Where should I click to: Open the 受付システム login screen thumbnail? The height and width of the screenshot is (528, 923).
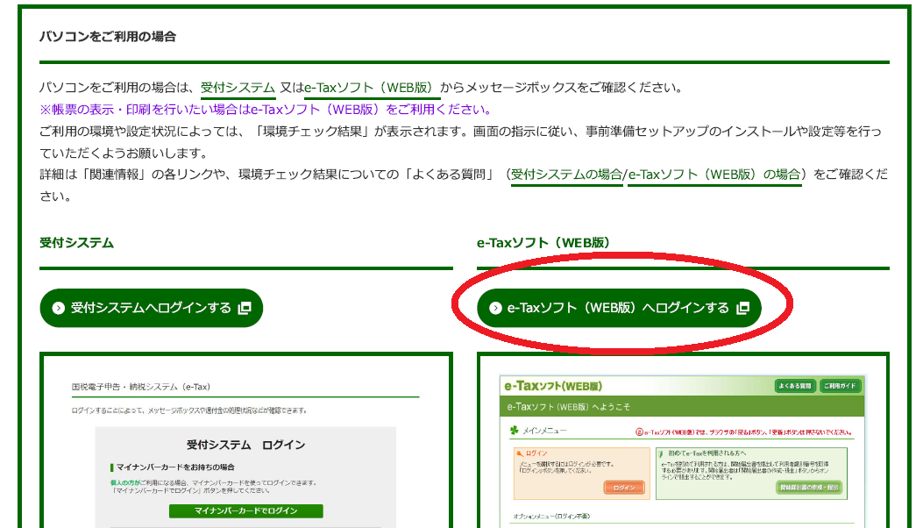pyautogui.click(x=246, y=440)
